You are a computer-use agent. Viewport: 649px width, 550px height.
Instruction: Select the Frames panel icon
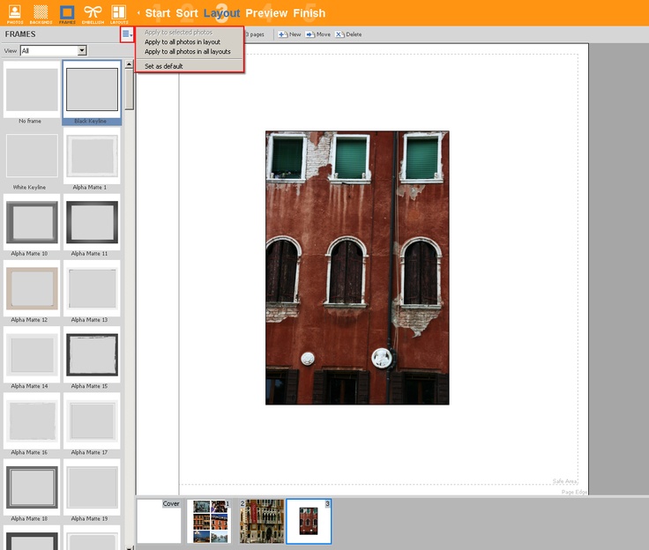67,13
